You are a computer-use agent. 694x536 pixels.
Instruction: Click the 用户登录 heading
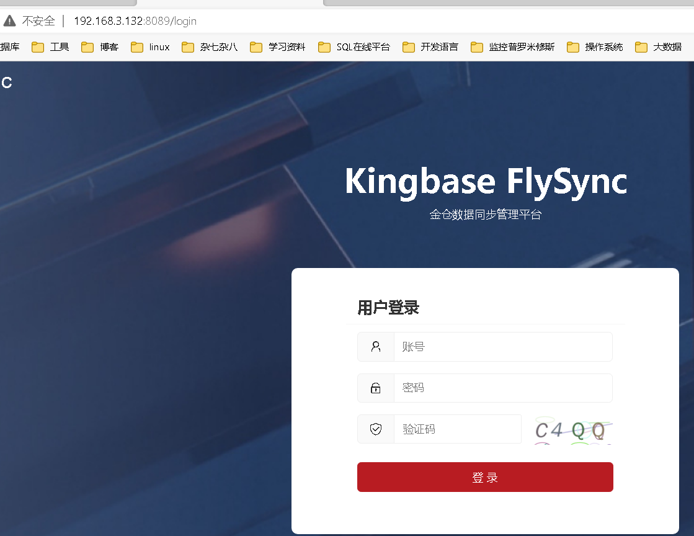point(388,307)
